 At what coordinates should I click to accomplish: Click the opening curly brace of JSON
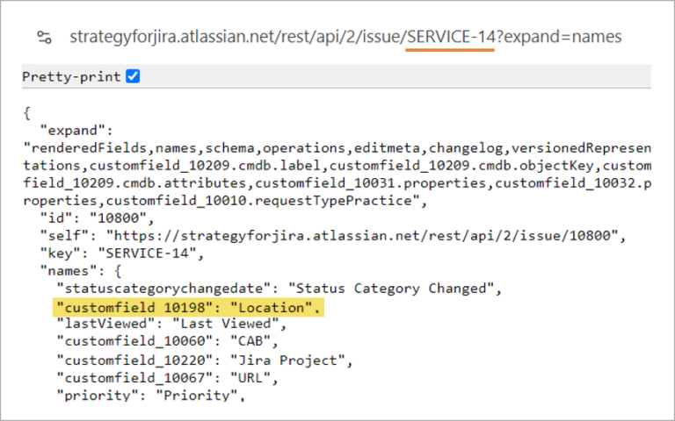point(26,113)
